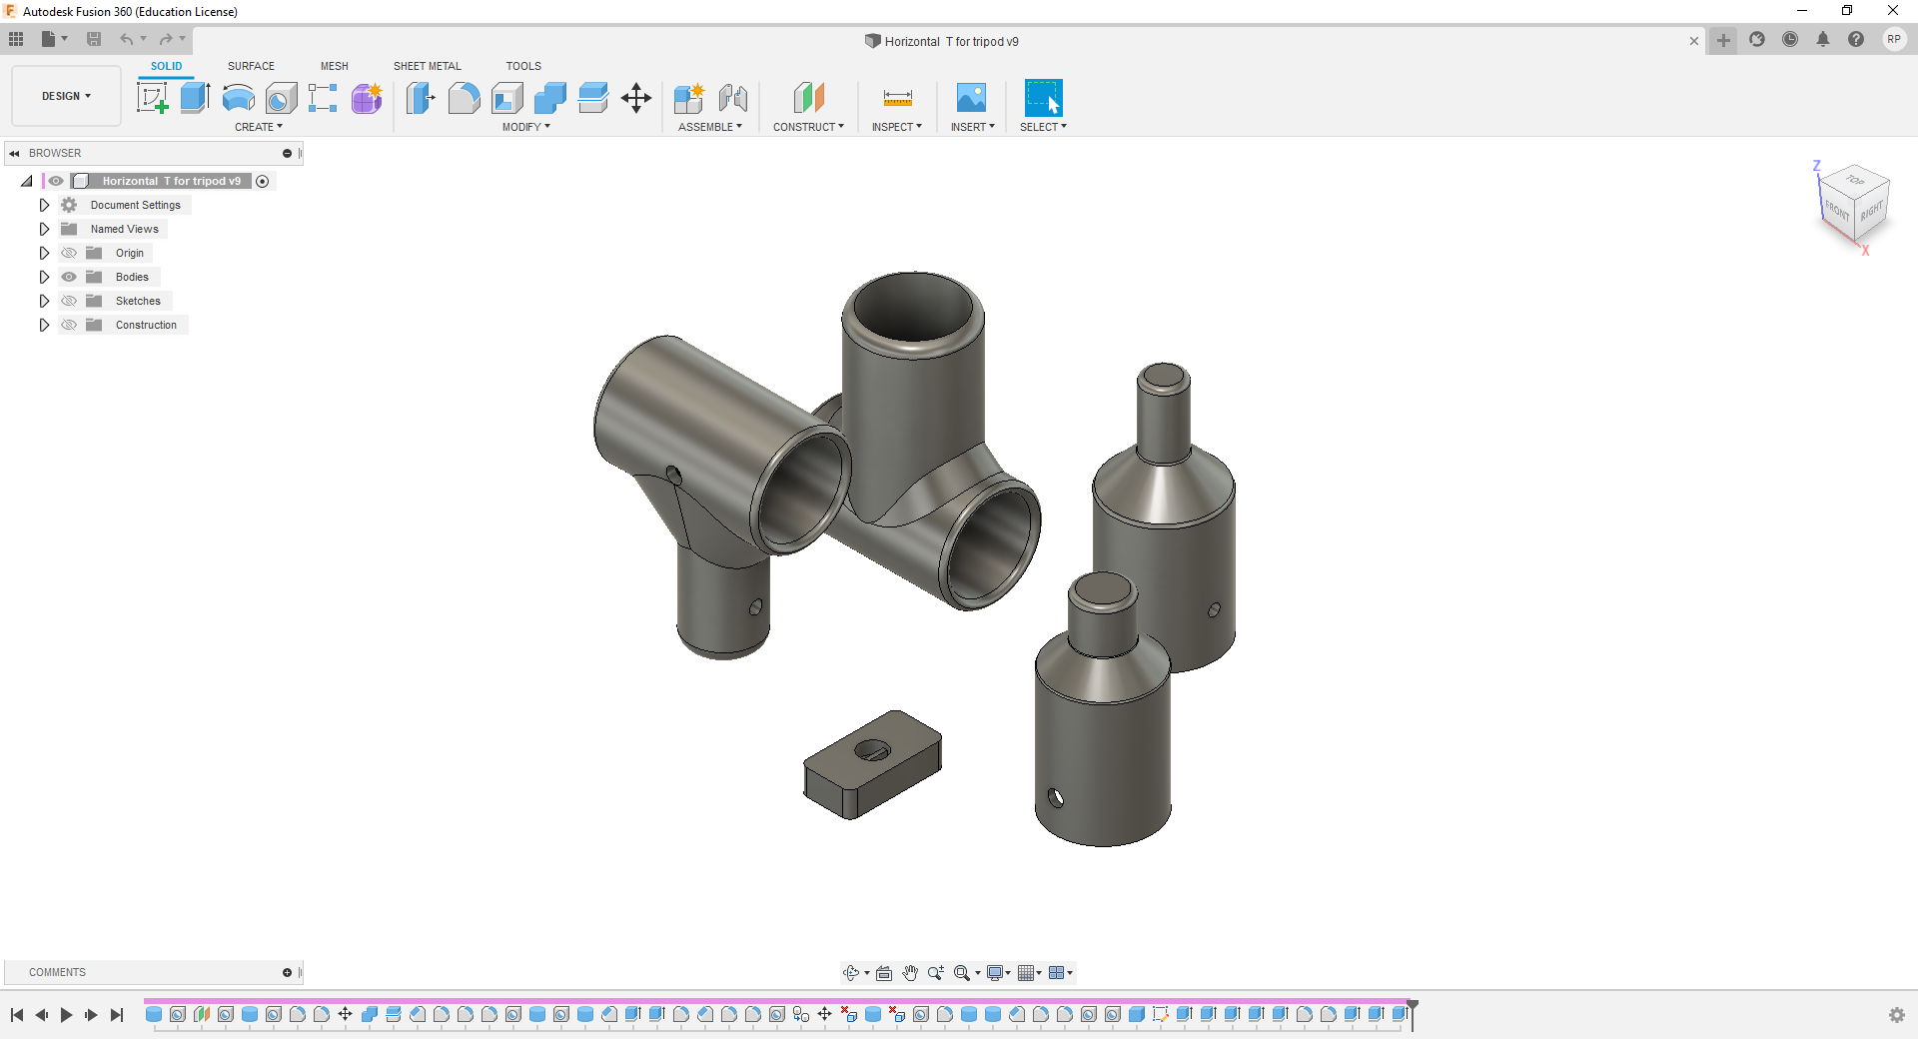Screen dimensions: 1918x1039
Task: Expand Document Settings in browser
Action: click(44, 205)
